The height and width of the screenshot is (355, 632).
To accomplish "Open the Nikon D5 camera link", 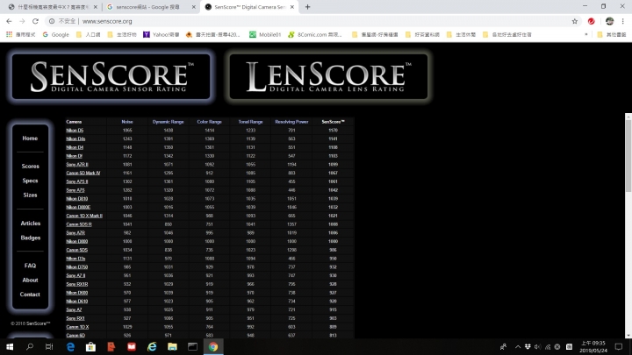I will (x=75, y=131).
